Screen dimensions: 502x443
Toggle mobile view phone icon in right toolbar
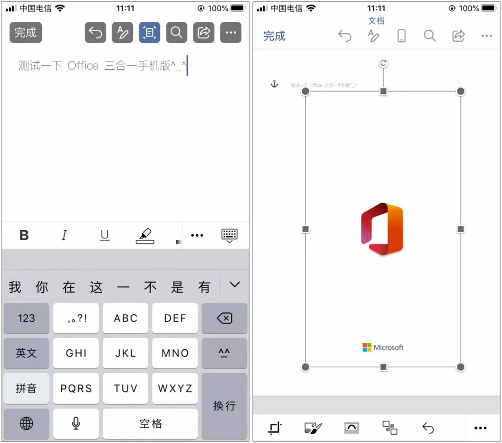(402, 36)
